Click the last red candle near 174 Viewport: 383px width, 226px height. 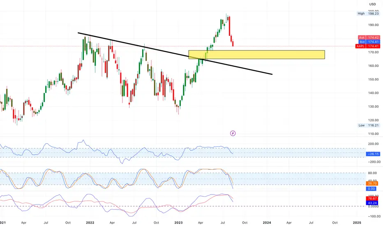(233, 44)
